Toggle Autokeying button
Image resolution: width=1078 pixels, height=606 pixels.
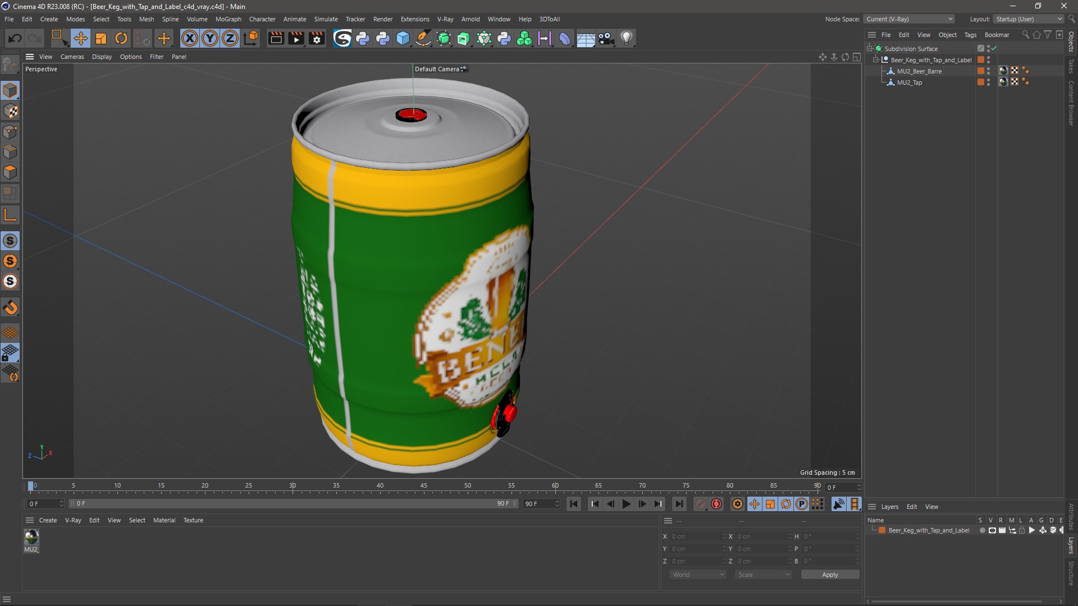point(716,504)
